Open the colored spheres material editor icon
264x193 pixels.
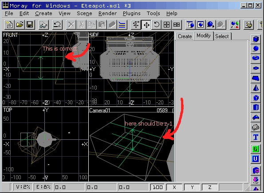[235, 25]
